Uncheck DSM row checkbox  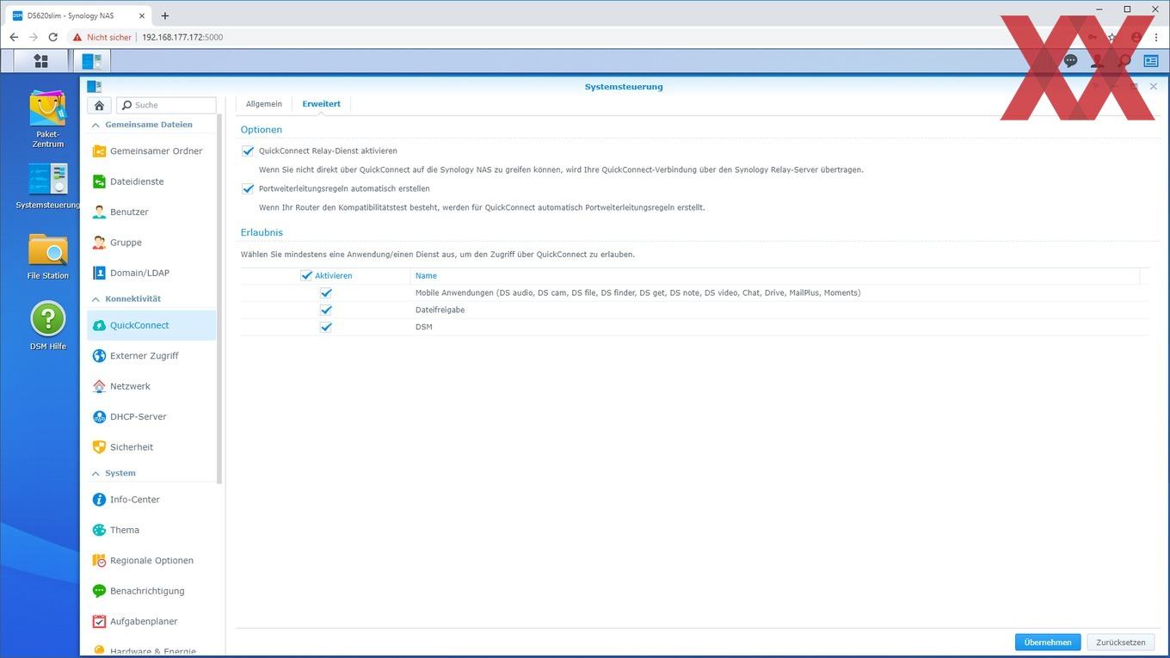326,327
